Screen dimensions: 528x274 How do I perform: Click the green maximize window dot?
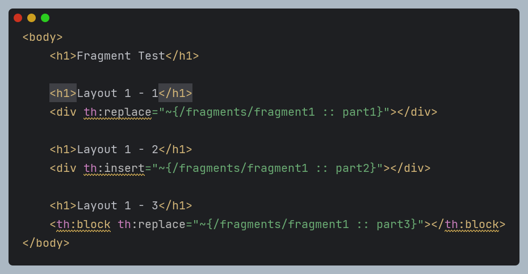pos(45,18)
